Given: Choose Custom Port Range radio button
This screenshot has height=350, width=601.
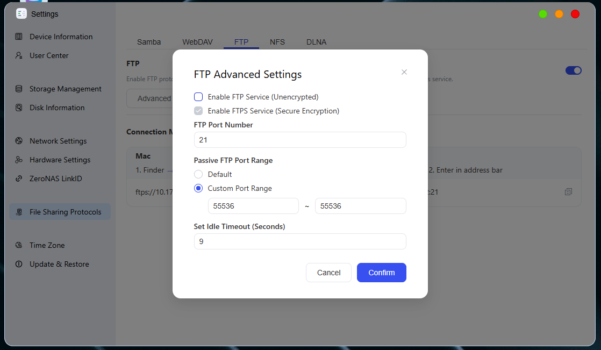Looking at the screenshot, I should tap(198, 188).
